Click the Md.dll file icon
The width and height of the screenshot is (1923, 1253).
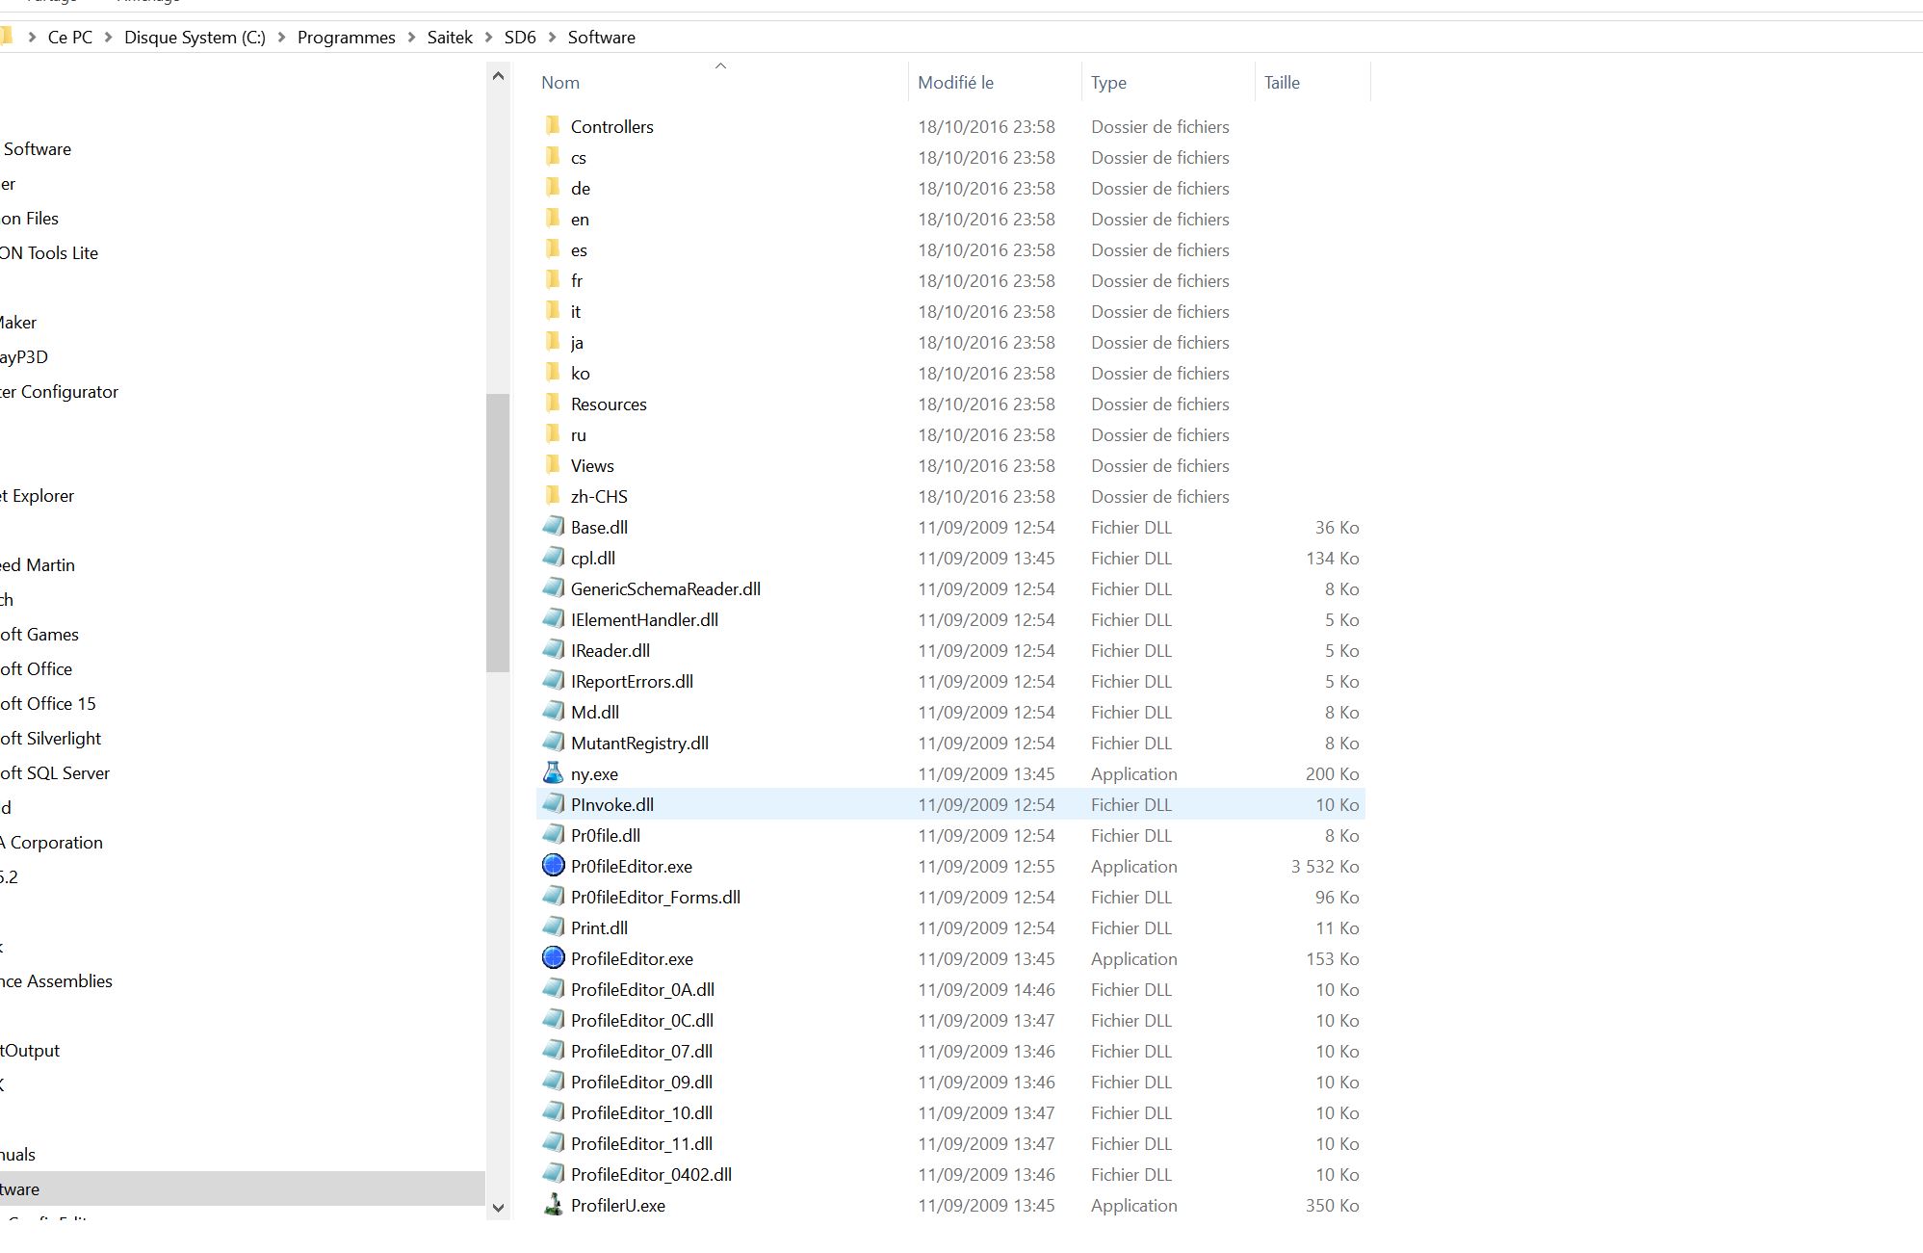click(553, 712)
